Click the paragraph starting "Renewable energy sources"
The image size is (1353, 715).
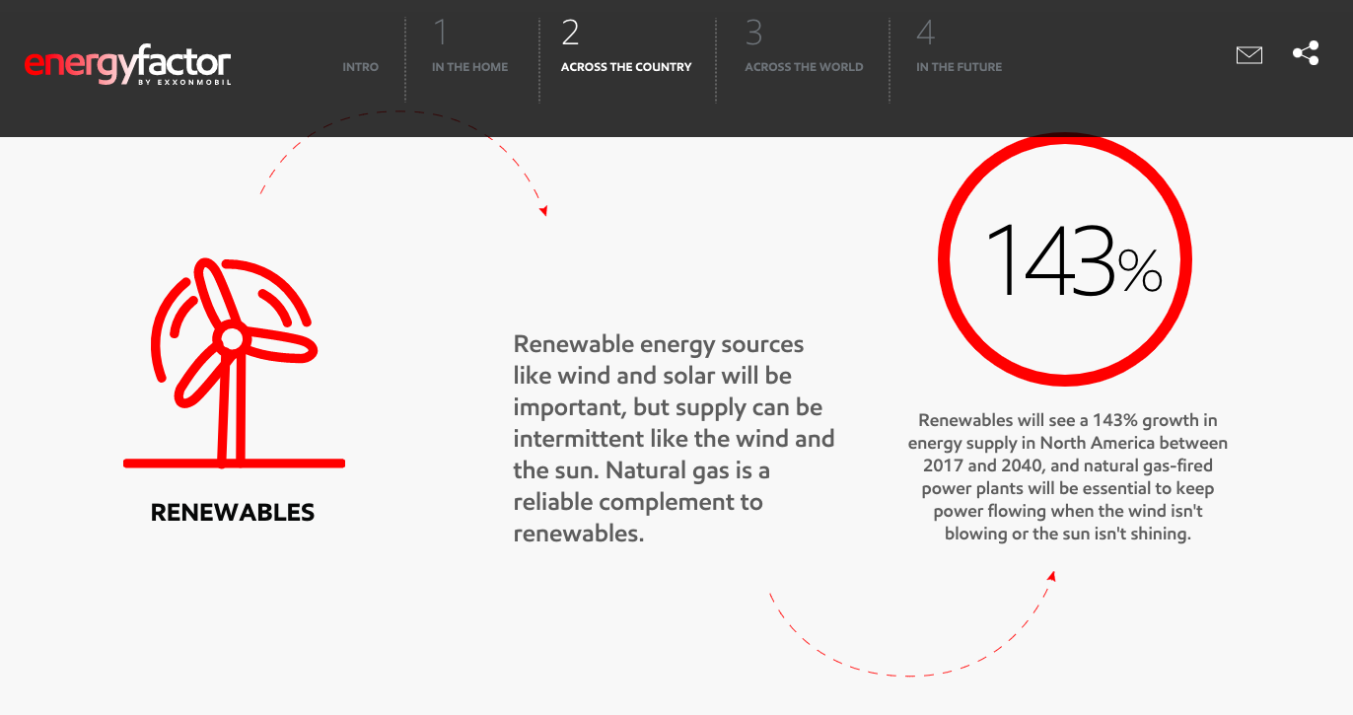tap(675, 439)
